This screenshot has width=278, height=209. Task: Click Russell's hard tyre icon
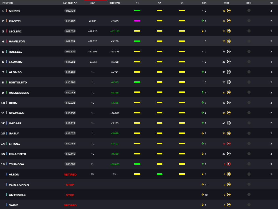pos(229,52)
